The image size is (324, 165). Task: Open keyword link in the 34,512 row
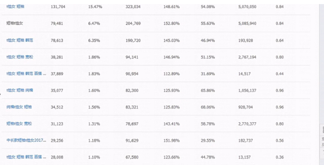click(19, 107)
